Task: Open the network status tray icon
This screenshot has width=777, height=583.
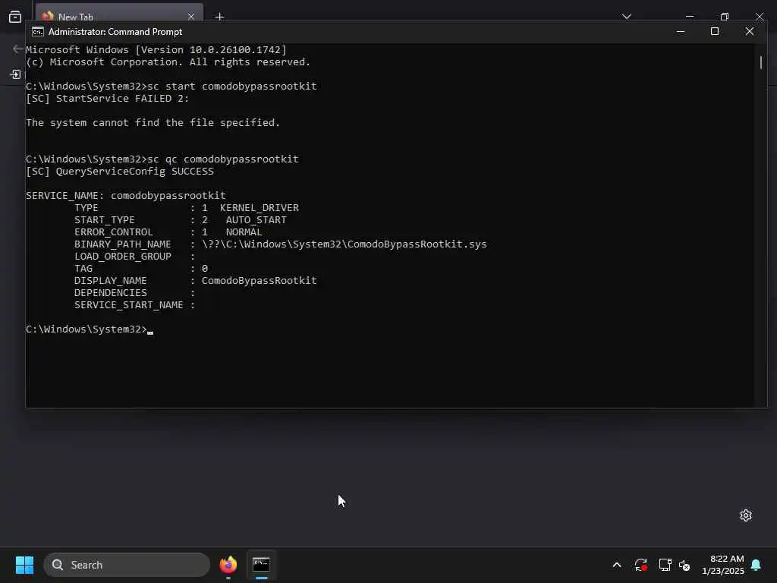Action: tap(665, 565)
